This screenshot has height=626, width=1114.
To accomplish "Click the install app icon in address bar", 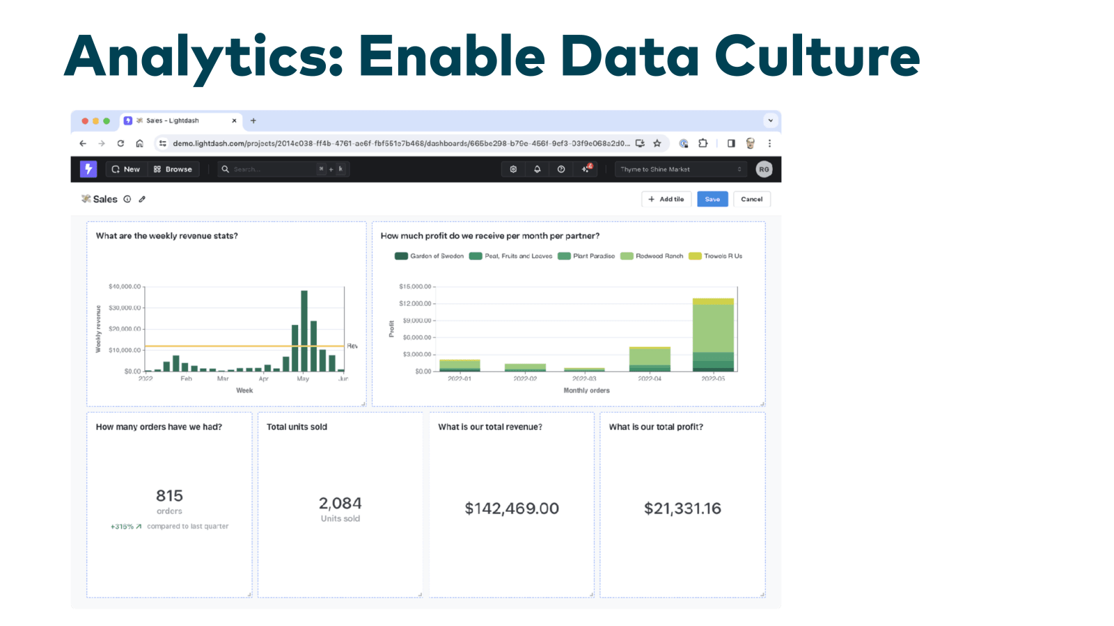I will (640, 143).
